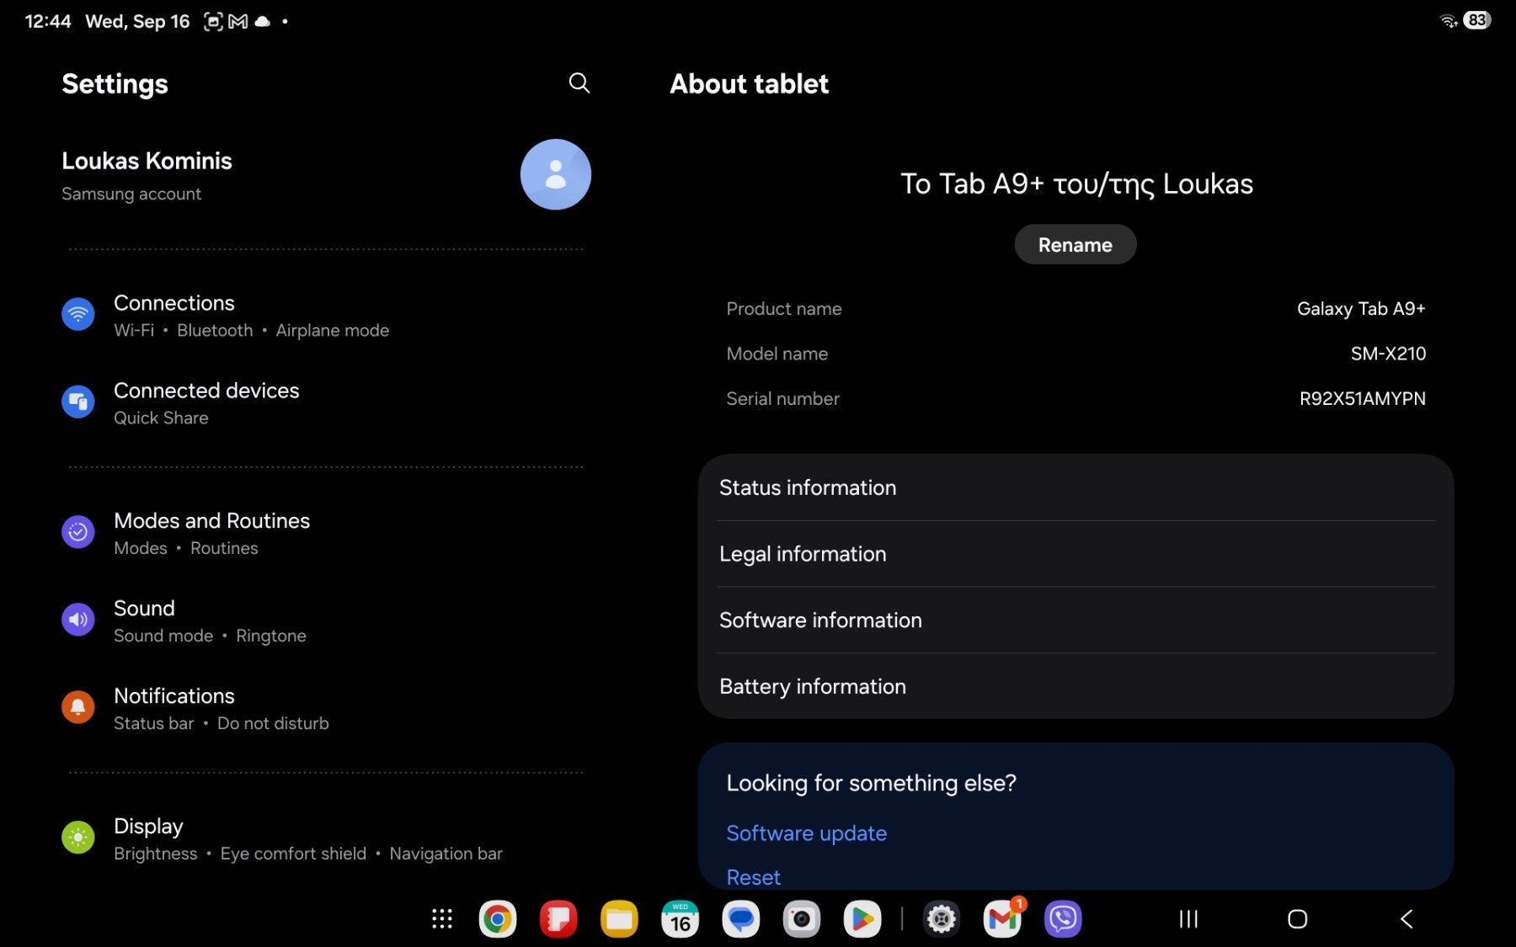The width and height of the screenshot is (1516, 947).
Task: Tap the Recents navigation button
Action: point(1188,918)
